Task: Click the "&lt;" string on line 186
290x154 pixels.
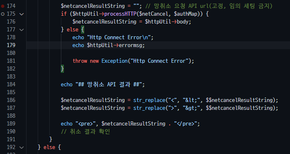Action: tap(191, 100)
